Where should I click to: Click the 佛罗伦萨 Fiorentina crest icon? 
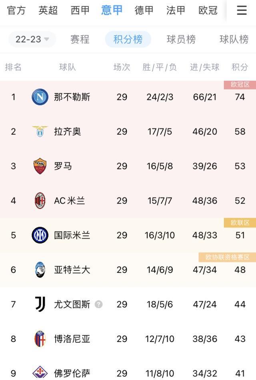(39, 371)
